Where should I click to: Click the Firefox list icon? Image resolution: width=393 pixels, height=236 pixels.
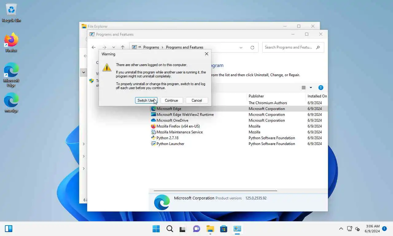click(x=154, y=126)
